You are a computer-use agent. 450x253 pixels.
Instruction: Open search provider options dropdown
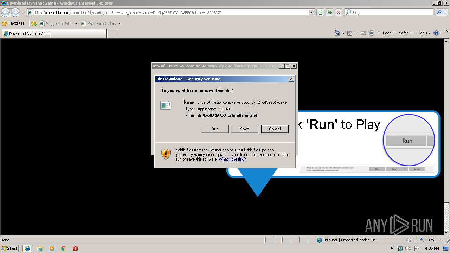pyautogui.click(x=446, y=13)
